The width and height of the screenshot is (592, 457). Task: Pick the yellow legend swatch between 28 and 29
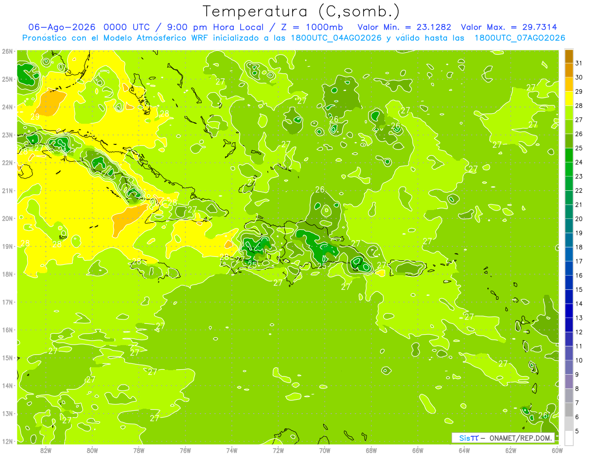point(569,99)
